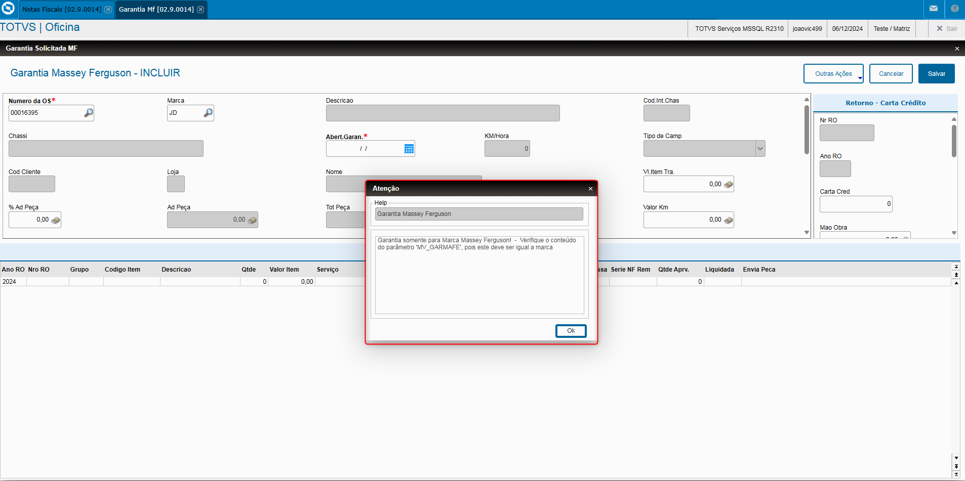The height and width of the screenshot is (481, 965).
Task: Sort by Serie NF Rem column
Action: 630,270
